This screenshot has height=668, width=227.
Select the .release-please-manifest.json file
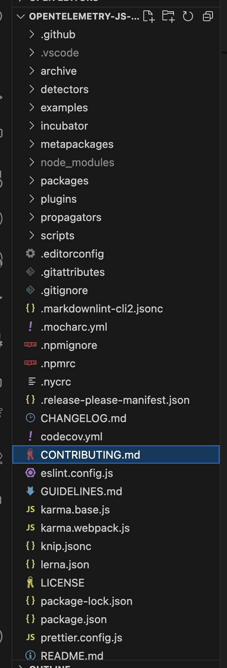[116, 400]
